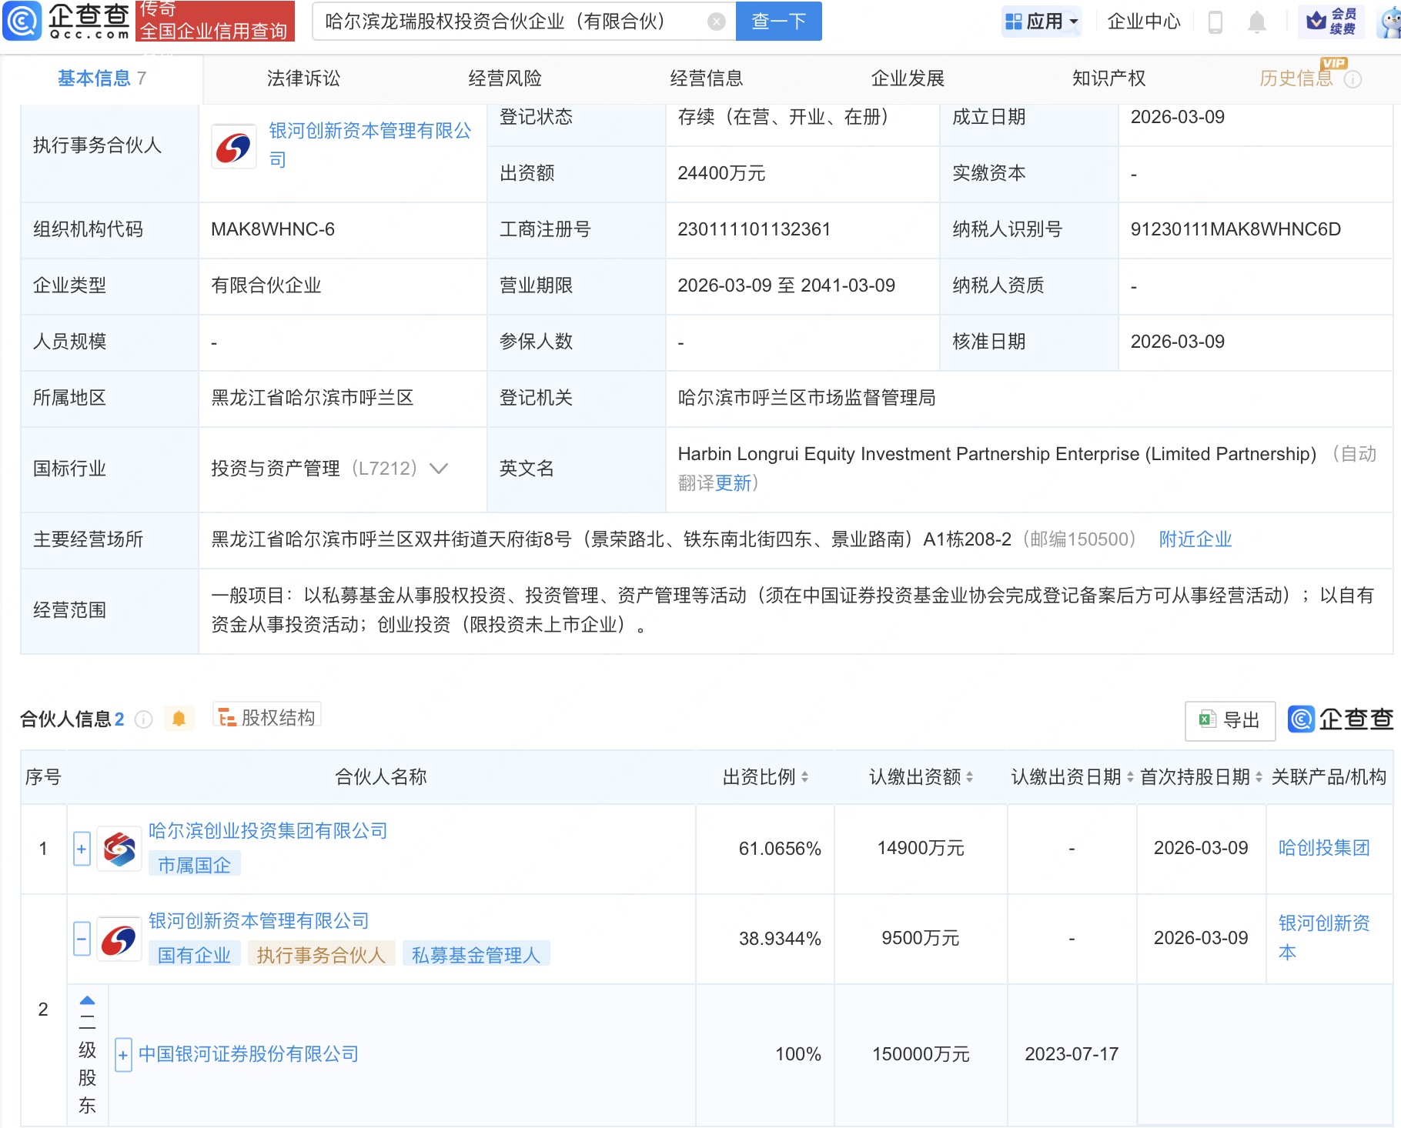This screenshot has width=1401, height=1128.
Task: Open the 股权结构 equity structure view
Action: click(x=267, y=716)
